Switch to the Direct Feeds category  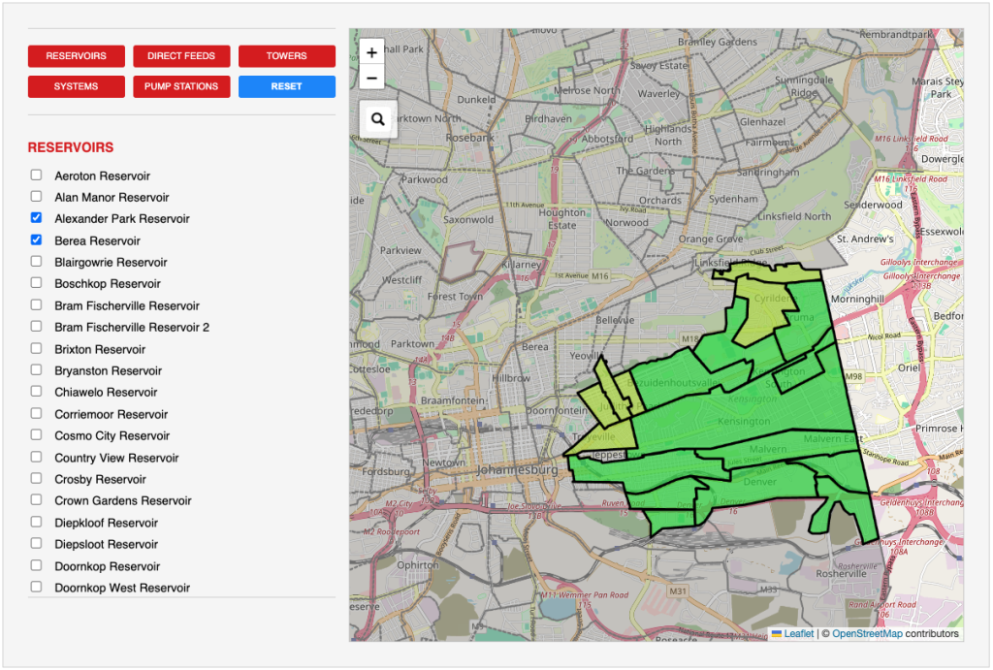[x=181, y=56]
